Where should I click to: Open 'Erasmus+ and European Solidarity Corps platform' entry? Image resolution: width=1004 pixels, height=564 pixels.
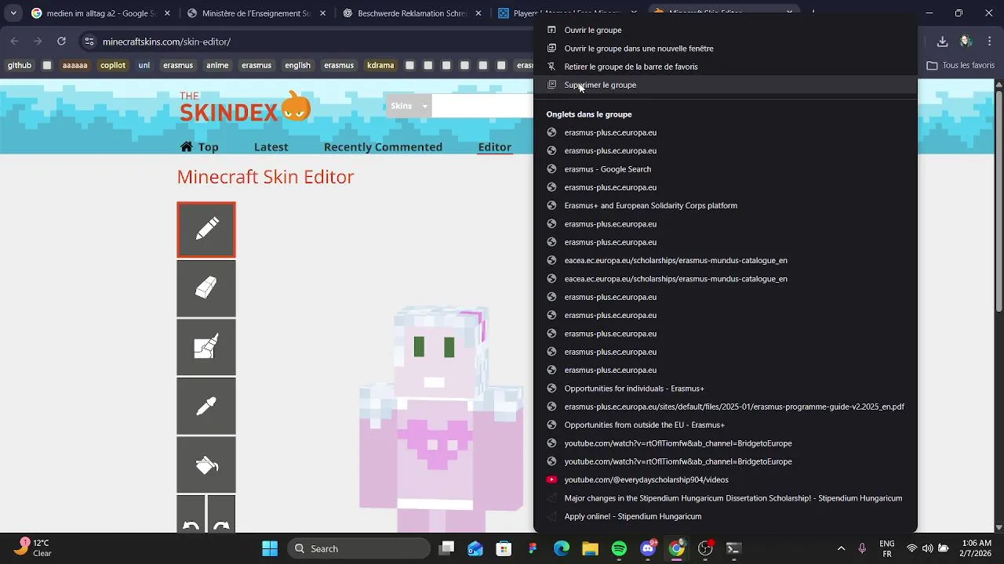(726, 205)
